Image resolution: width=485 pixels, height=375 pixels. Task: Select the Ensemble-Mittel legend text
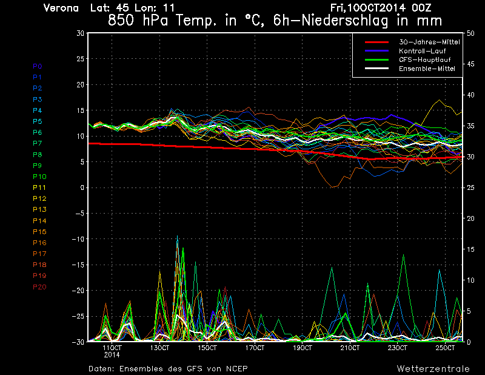(427, 69)
